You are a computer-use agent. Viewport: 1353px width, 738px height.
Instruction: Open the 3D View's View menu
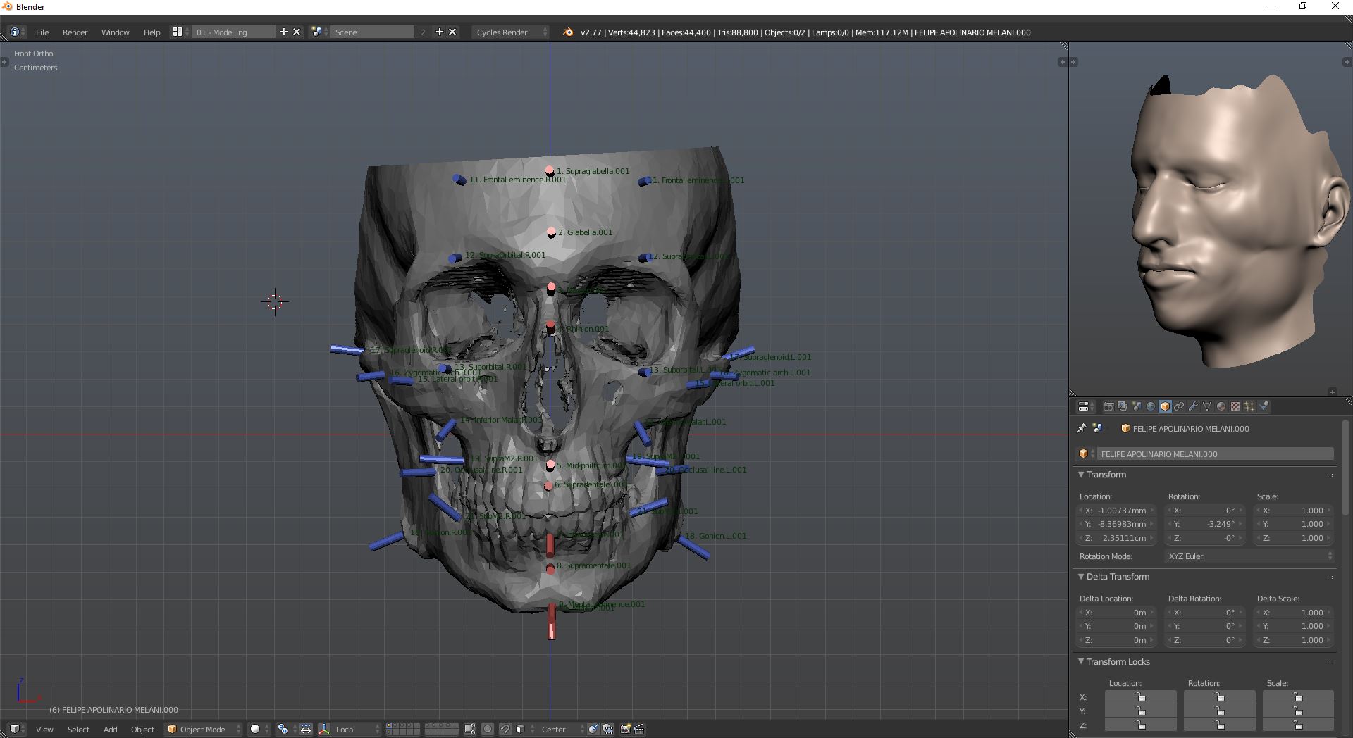pos(44,730)
